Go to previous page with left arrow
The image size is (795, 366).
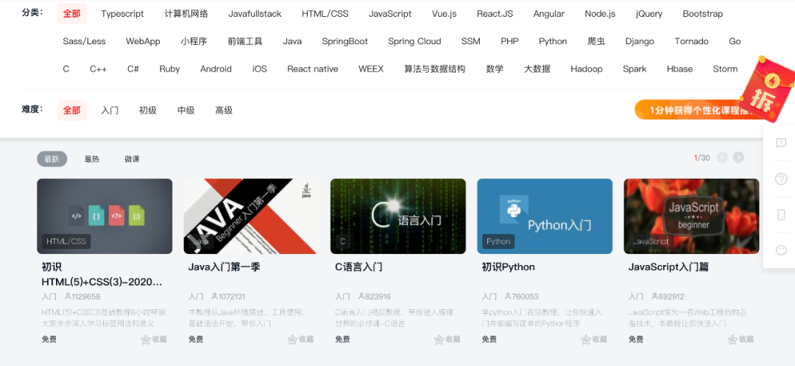click(x=722, y=158)
